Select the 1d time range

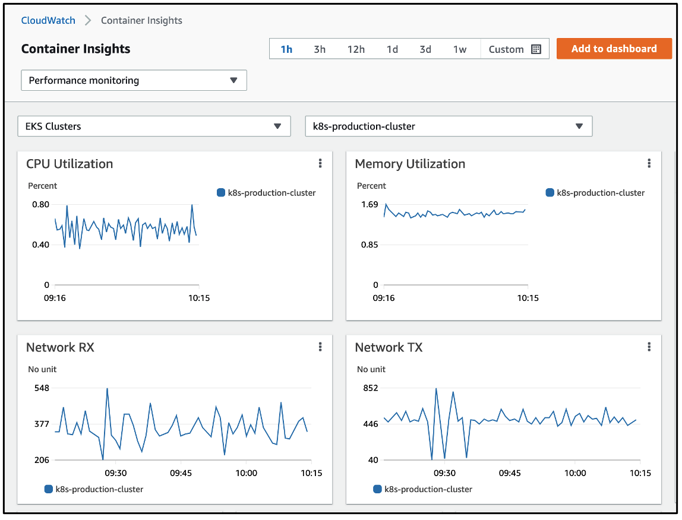tap(392, 49)
